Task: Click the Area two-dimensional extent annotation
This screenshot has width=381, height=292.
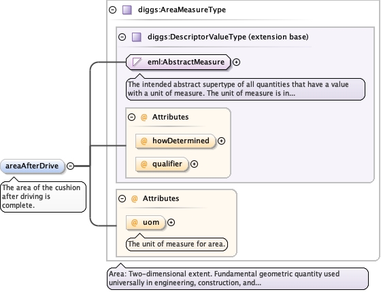Action: [237, 278]
